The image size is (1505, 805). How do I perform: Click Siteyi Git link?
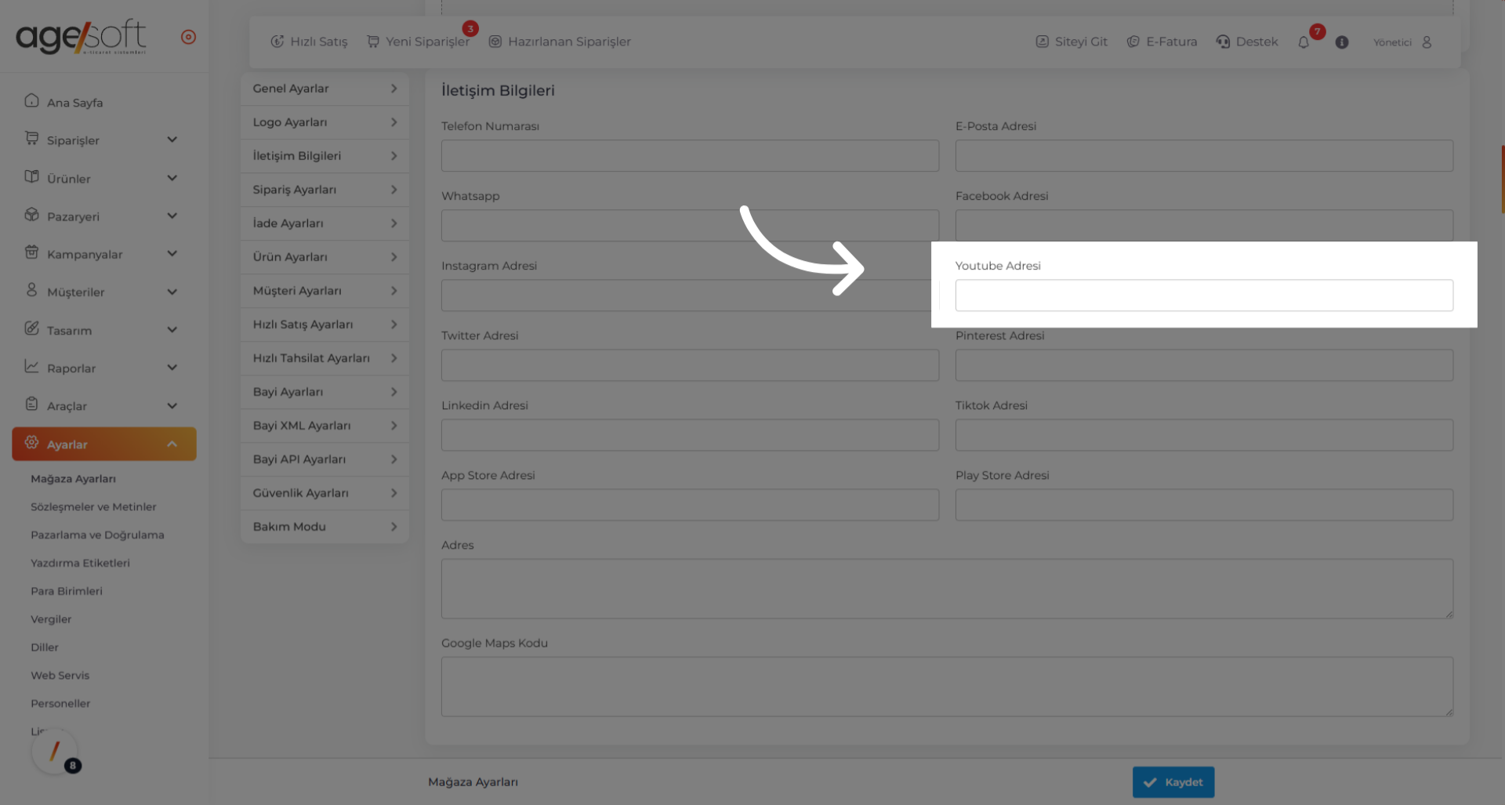click(1072, 42)
